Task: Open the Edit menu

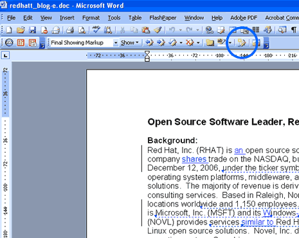Action: (x=28, y=18)
